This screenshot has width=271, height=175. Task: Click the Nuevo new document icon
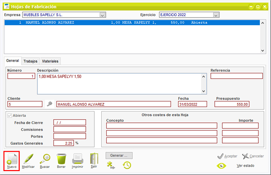click(x=11, y=159)
